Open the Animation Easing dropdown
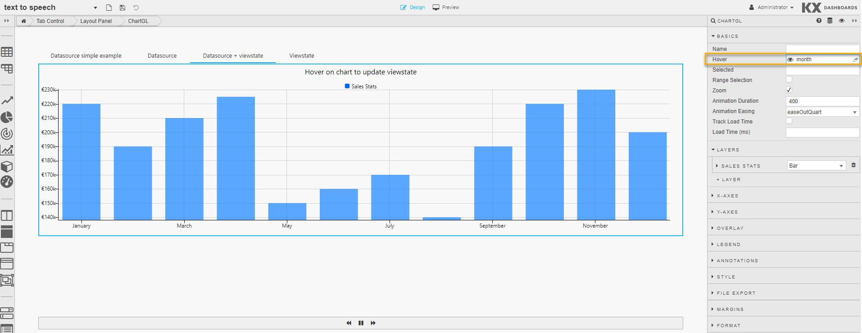Image resolution: width=862 pixels, height=333 pixels. (x=822, y=112)
